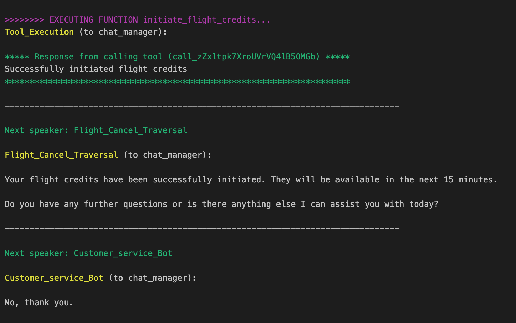
Task: Click the yellow Customer_service_Bot speaker label
Action: [54, 278]
